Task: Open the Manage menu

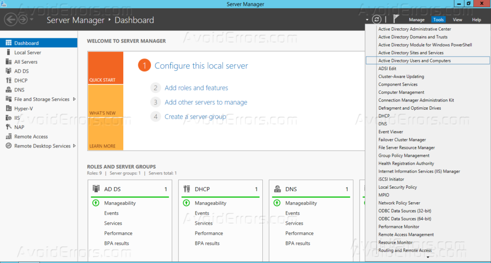Action: coord(417,20)
